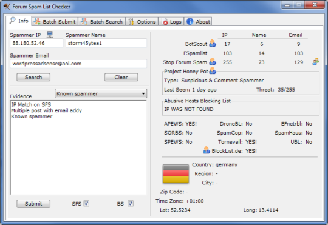
Task: Click the Spammer Email field
Action: [78, 64]
